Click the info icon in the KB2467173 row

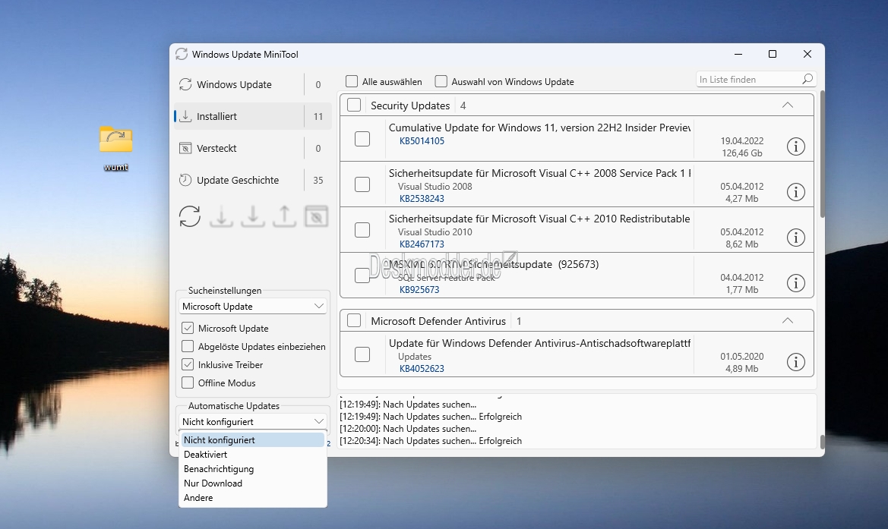(795, 238)
